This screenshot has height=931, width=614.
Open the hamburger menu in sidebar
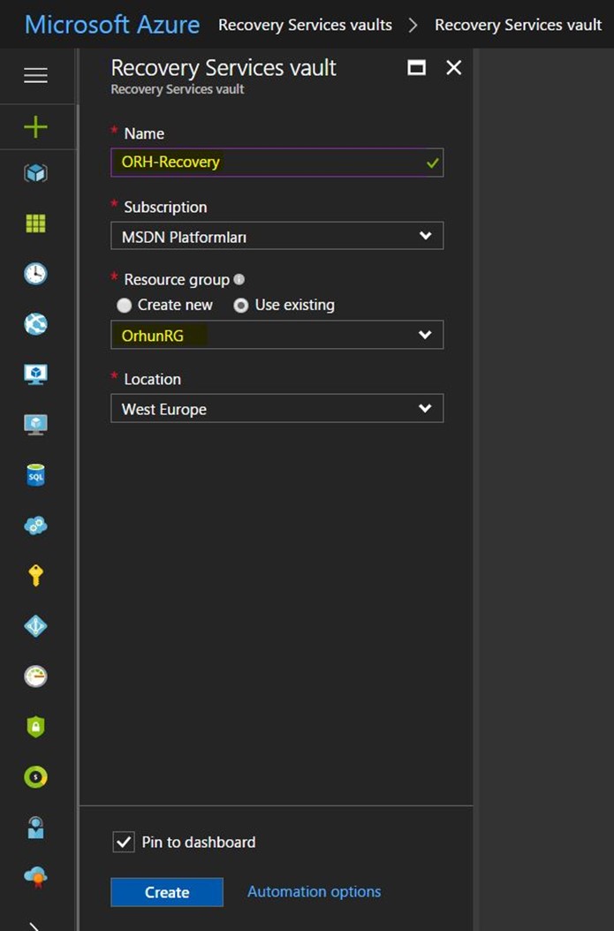pos(35,75)
